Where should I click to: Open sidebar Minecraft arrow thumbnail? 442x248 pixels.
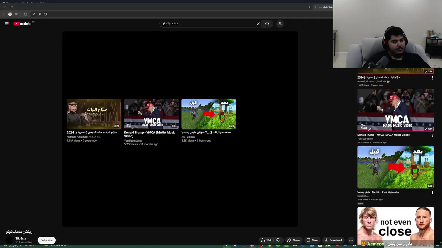click(x=395, y=167)
